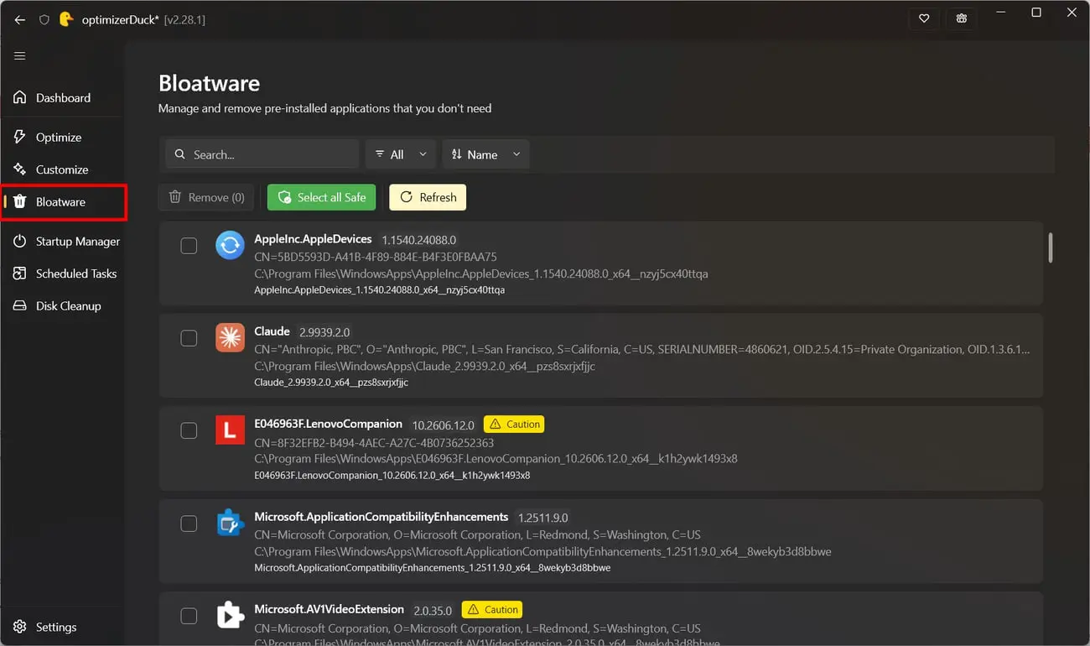
Task: Click the Caution badge on LenovoCompanion
Action: click(514, 425)
